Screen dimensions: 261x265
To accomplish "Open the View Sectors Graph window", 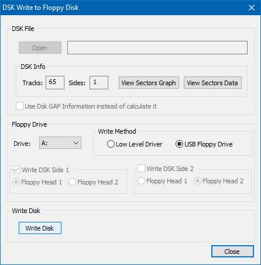I will [149, 83].
